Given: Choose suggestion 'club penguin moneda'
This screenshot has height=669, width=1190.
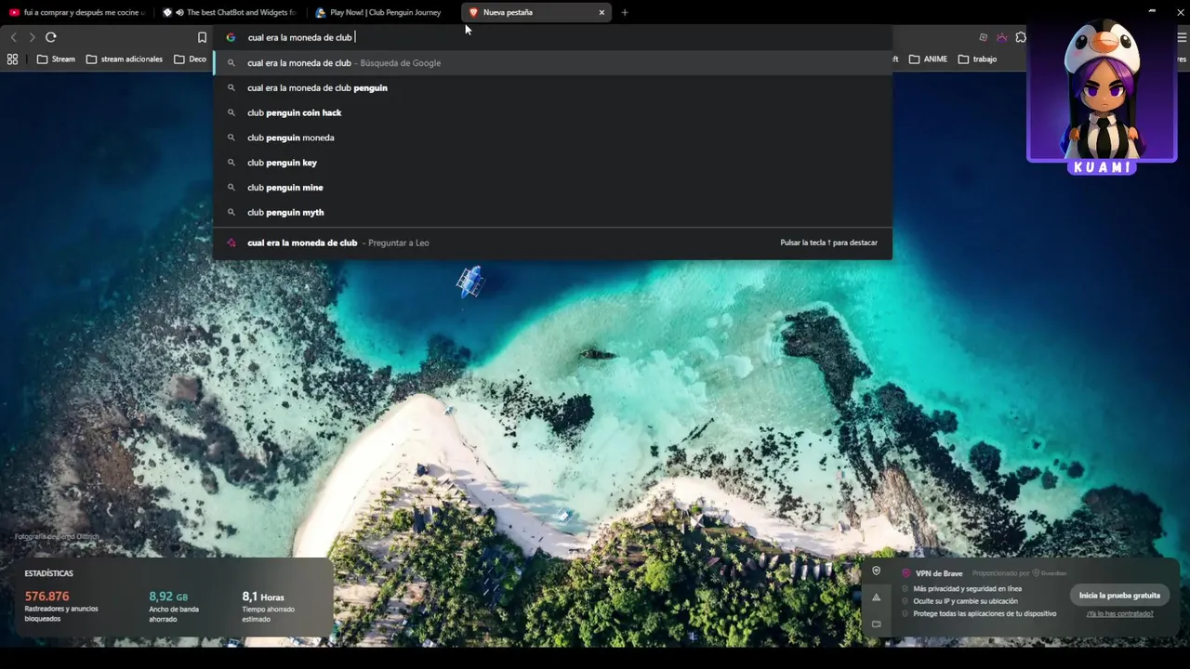Looking at the screenshot, I should click(552, 138).
